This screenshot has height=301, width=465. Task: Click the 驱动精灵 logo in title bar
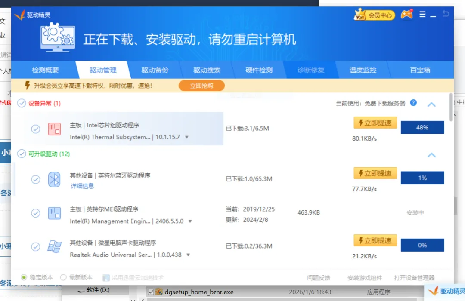[19, 15]
